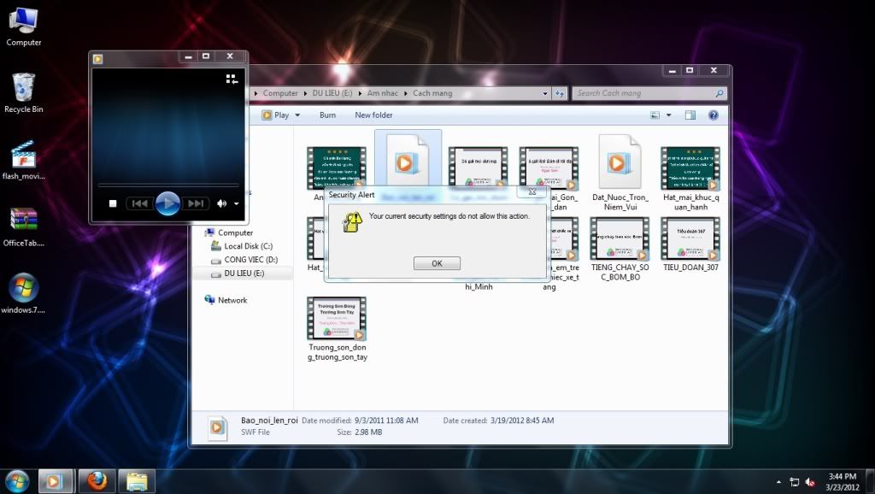Select the TIENG_CHAY_SOC_BOM_BO video
This screenshot has height=494, width=875.
coord(620,249)
